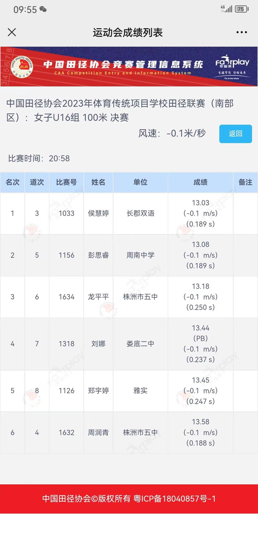Tap the ICP copyright footer text
Viewport: 258px width, 560px height.
(x=129, y=499)
